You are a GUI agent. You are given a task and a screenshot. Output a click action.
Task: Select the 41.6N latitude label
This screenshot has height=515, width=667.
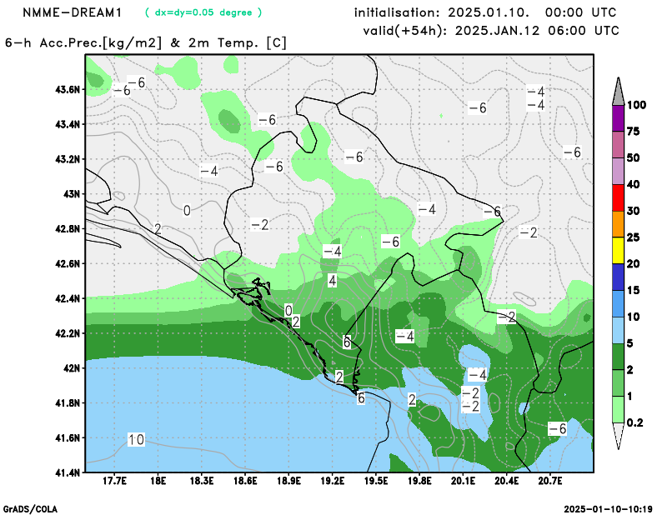coord(68,438)
